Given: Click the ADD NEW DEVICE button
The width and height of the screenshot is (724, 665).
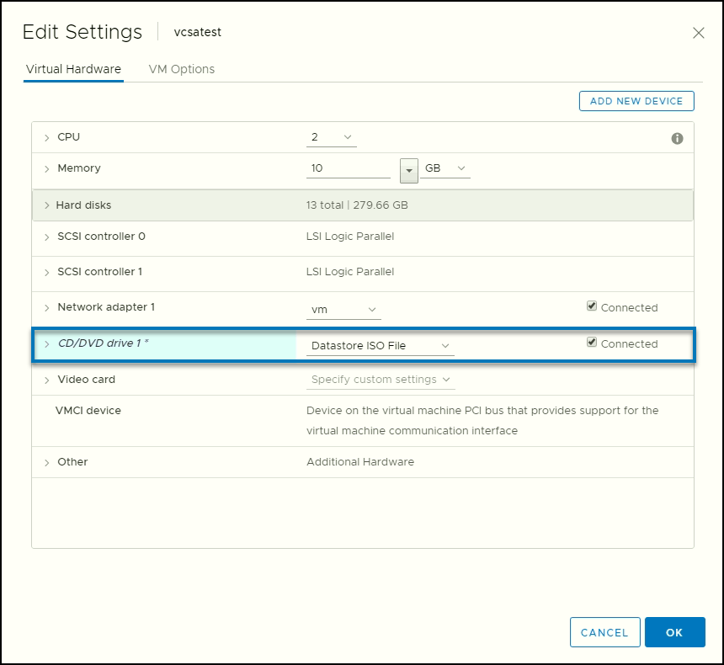Looking at the screenshot, I should 636,100.
